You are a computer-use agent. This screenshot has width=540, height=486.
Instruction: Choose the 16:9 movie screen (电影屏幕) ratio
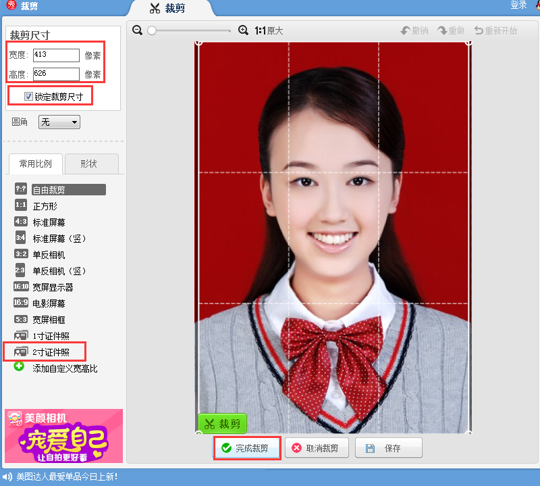(21, 303)
